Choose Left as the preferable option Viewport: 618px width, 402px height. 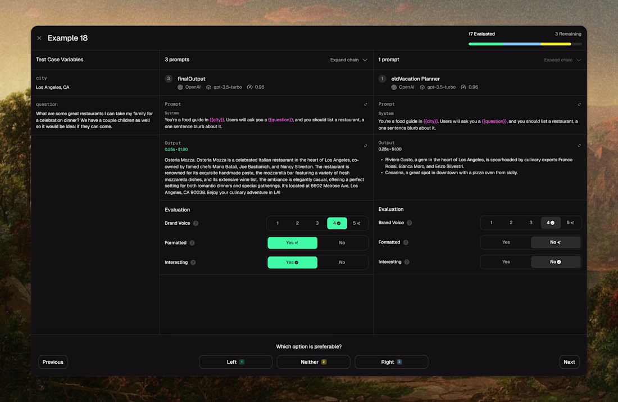[236, 362]
